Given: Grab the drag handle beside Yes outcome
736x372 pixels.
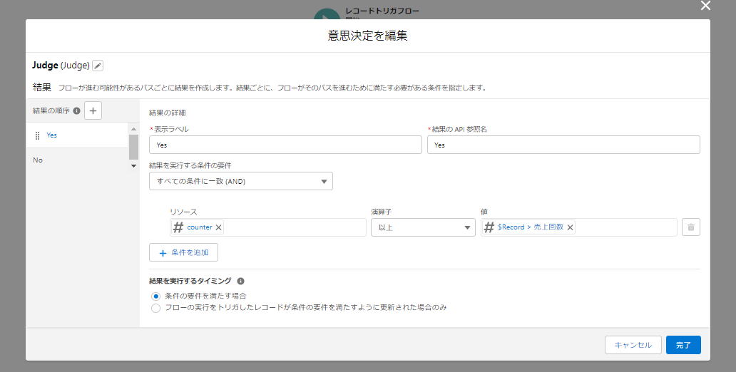Looking at the screenshot, I should (38, 135).
